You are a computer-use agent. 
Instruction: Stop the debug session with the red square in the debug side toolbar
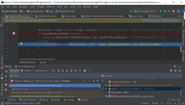pos(6,84)
